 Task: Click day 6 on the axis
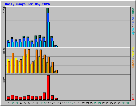point(29,103)
